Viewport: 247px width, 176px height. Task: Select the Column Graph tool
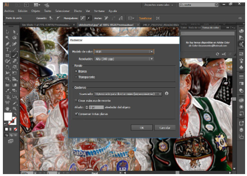[x=14, y=97]
